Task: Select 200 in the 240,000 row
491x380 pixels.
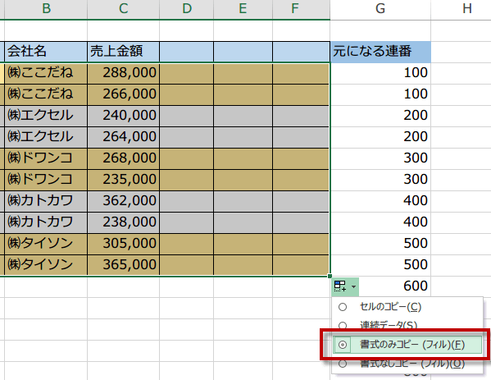Action: (x=380, y=116)
